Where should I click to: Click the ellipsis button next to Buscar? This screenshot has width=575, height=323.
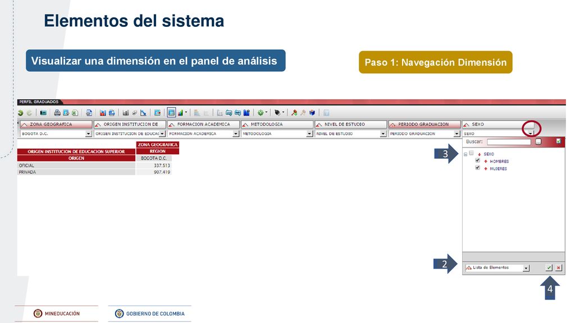pos(539,142)
